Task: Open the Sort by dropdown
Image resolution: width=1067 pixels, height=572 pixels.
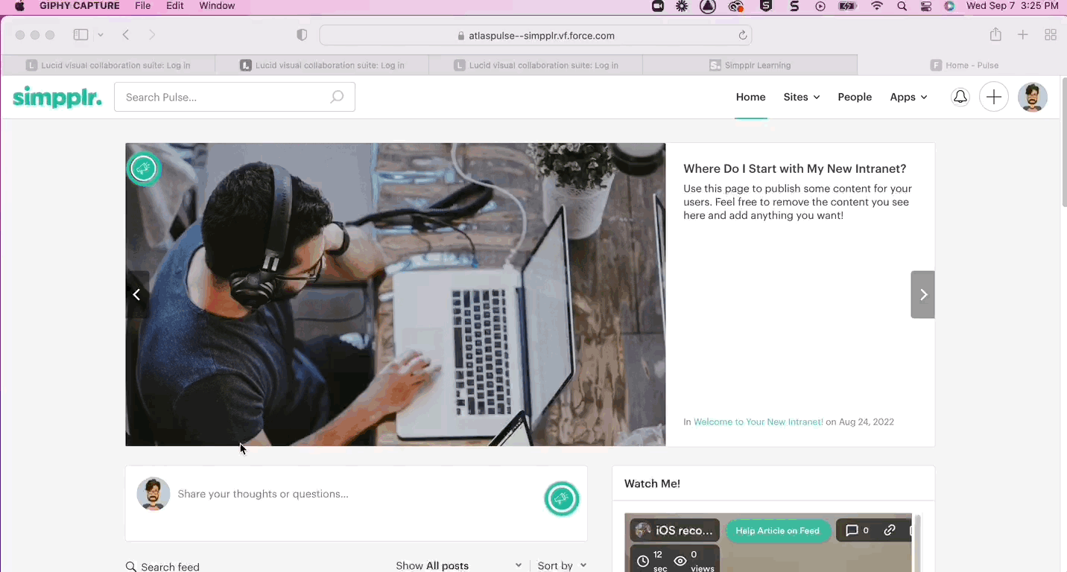Action: (x=562, y=565)
